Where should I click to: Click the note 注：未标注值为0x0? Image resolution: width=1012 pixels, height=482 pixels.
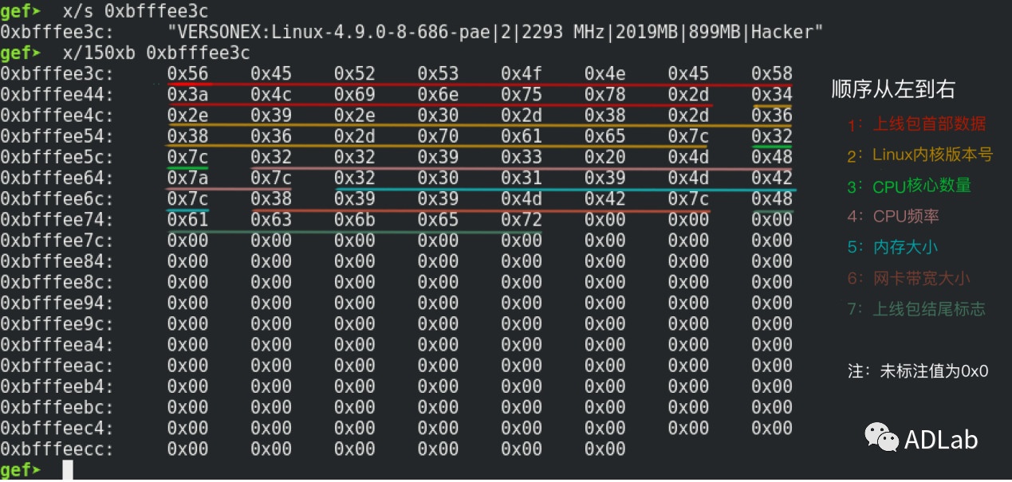pos(917,371)
